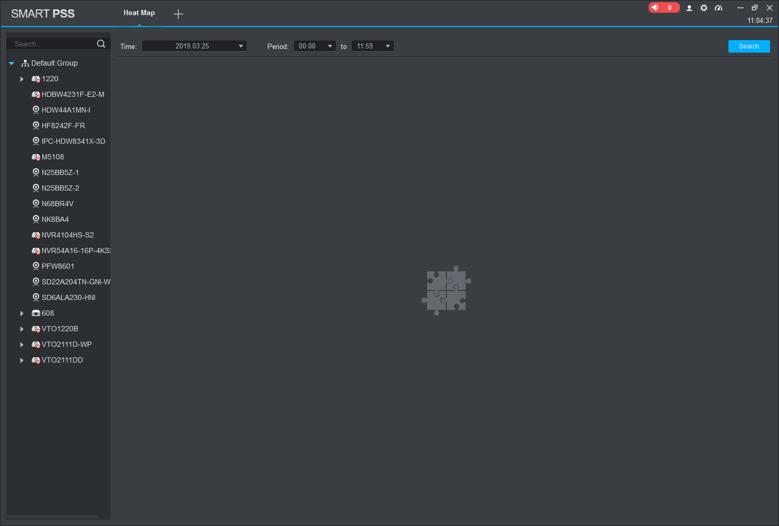Click the system status gauge icon

(x=719, y=8)
